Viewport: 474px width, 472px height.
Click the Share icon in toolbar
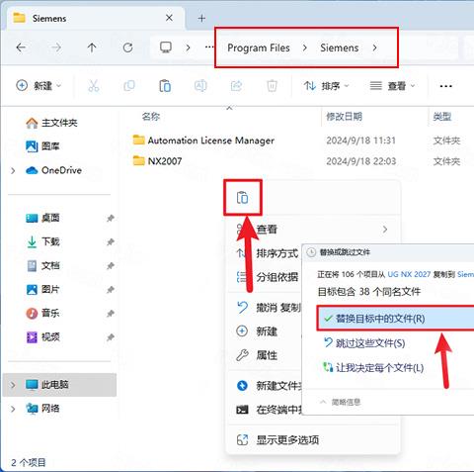[x=236, y=86]
